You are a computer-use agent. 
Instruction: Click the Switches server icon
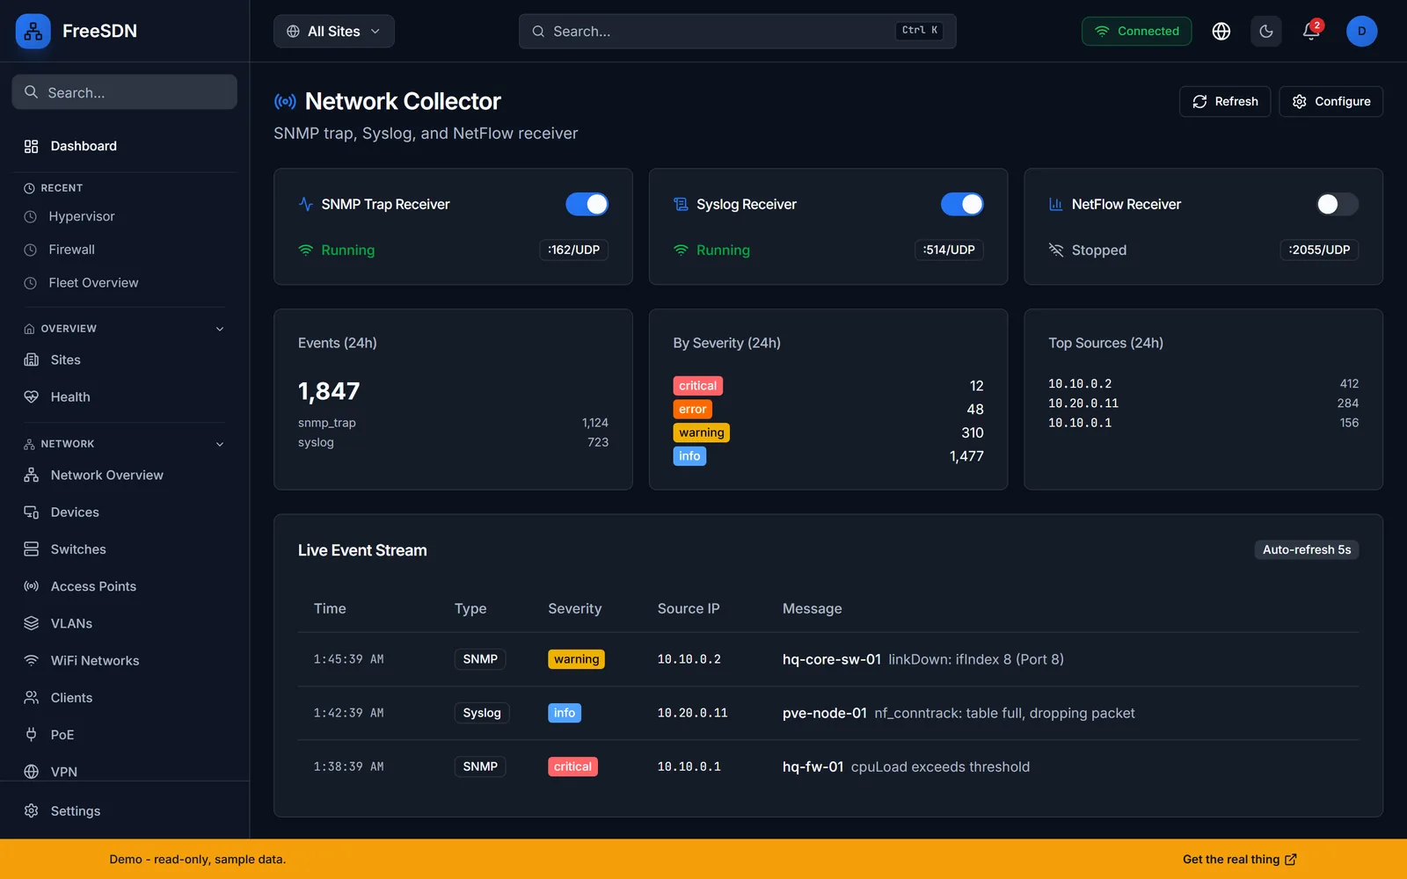tap(32, 549)
